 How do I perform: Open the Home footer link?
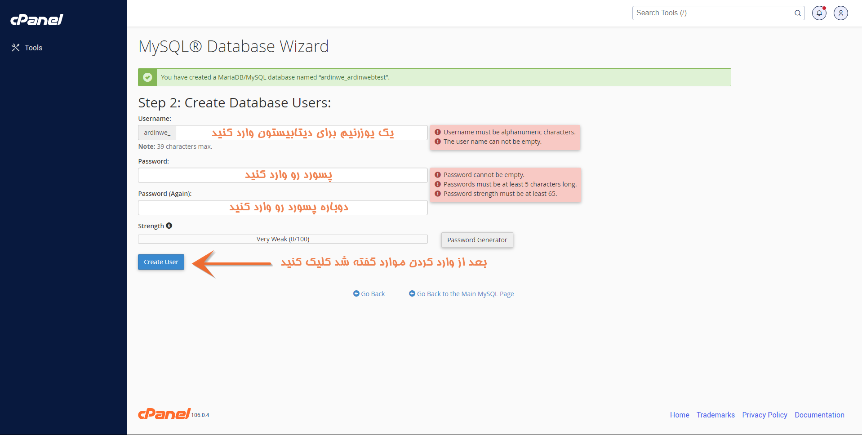click(x=680, y=415)
